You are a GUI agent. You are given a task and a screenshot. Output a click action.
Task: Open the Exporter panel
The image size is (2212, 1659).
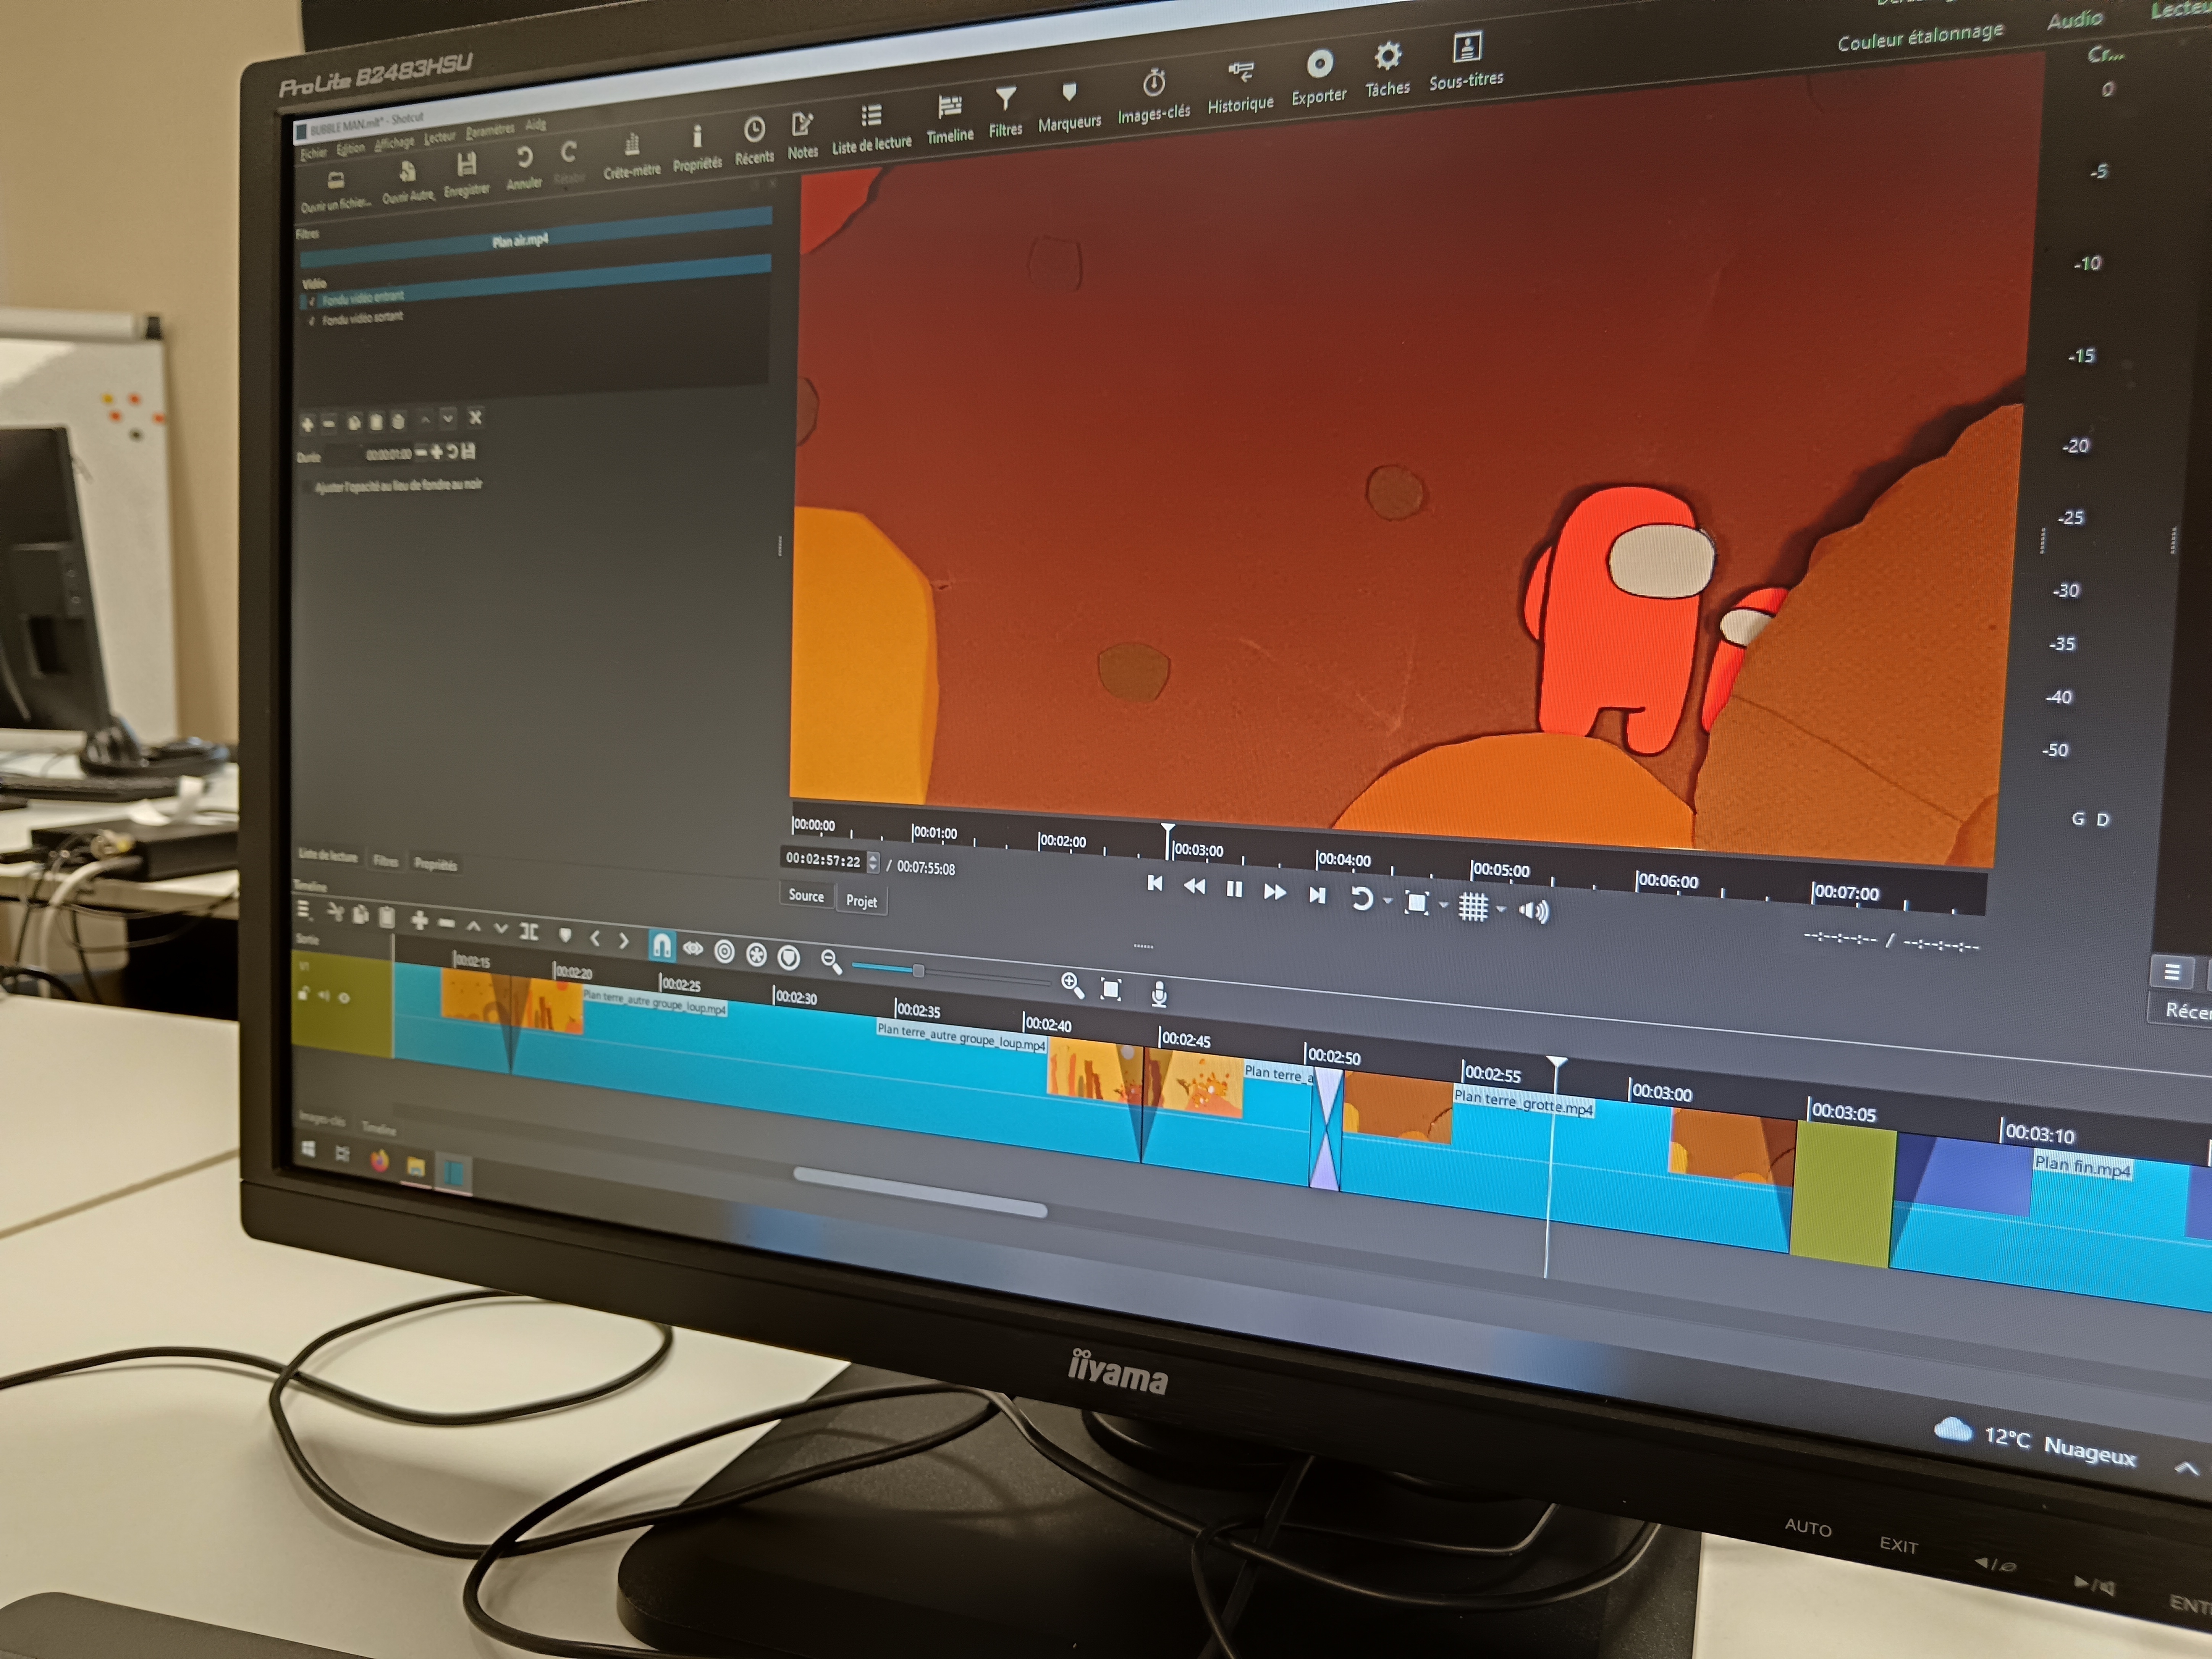coord(1319,65)
